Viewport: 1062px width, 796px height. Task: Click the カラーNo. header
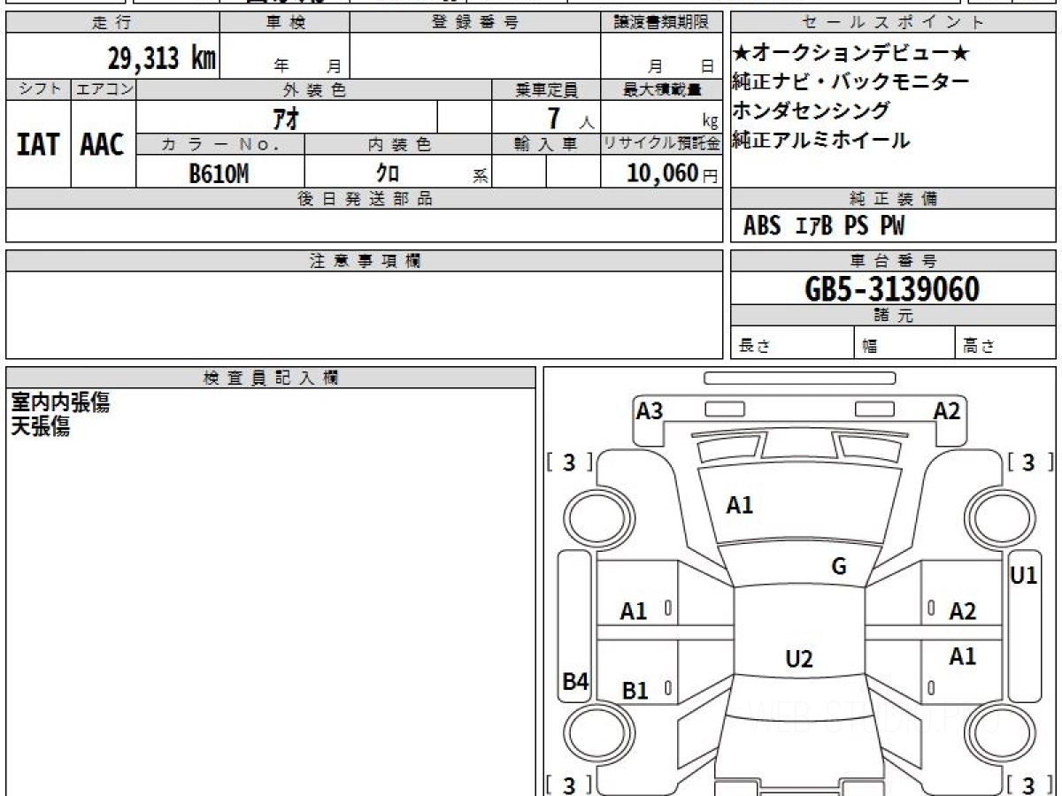point(220,144)
